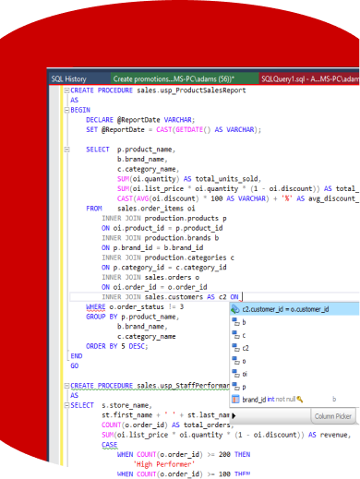
Task: Click ON oi.order_id = o.order_id line
Action: pos(154,287)
